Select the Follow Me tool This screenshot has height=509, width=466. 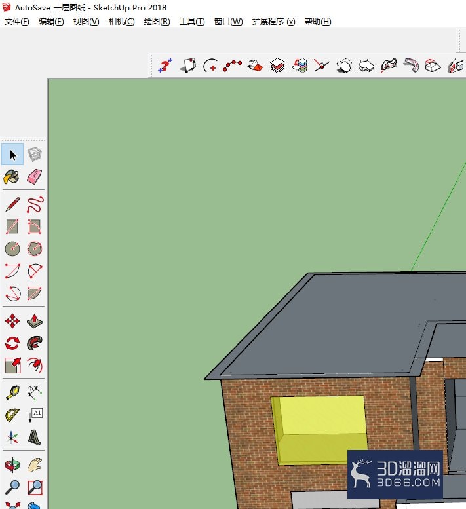click(35, 343)
